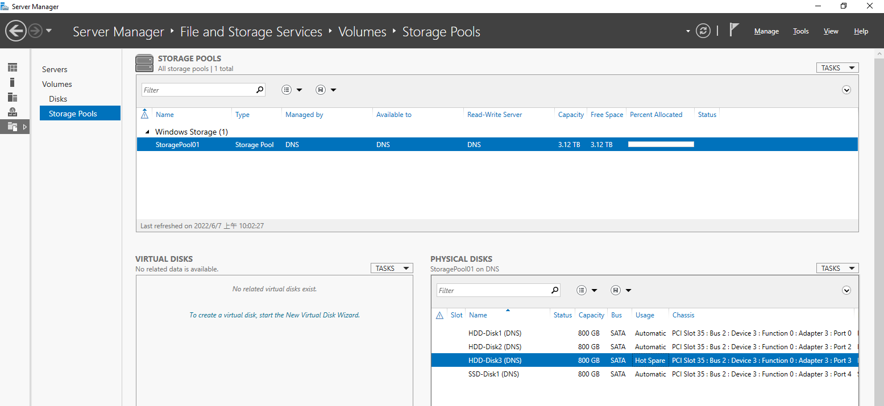Select the HDD-Disk1 (DNS) row

[x=645, y=333]
